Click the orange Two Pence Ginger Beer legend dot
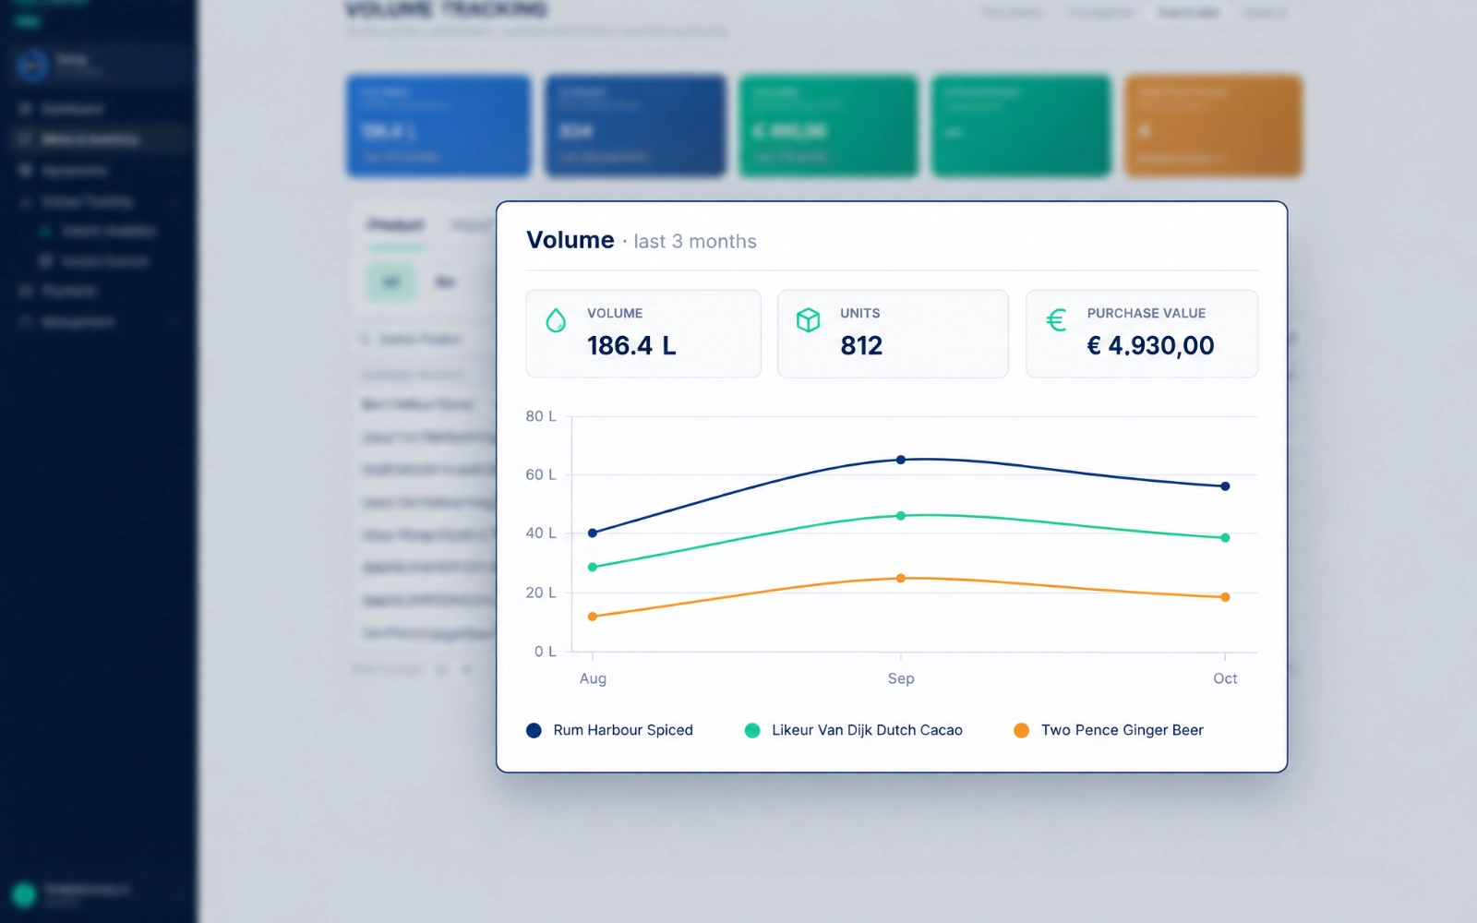Image resolution: width=1477 pixels, height=923 pixels. (1021, 730)
